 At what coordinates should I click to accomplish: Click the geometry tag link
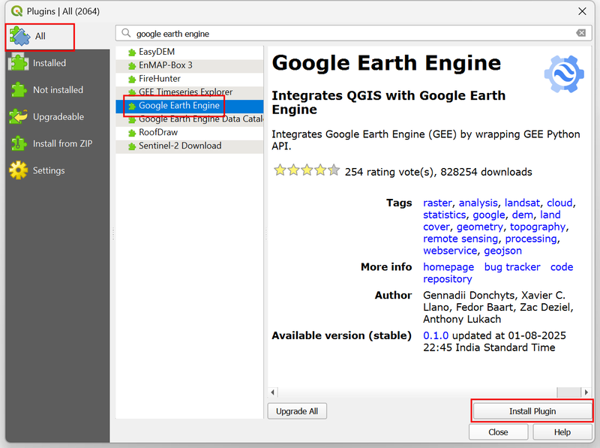point(480,227)
